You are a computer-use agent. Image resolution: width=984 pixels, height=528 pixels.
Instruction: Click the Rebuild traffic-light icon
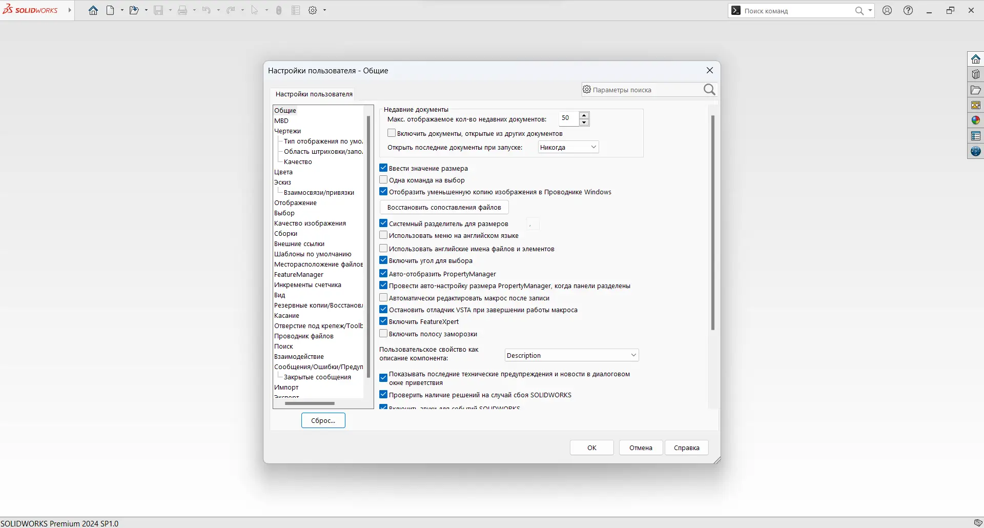[279, 10]
